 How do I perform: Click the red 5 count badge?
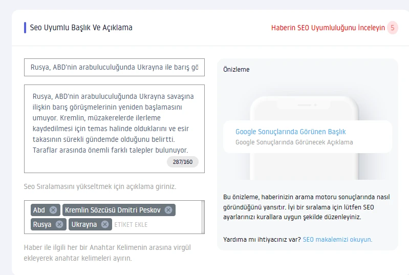(392, 28)
